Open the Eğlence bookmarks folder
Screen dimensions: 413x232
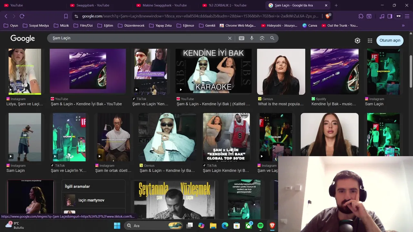click(x=185, y=25)
